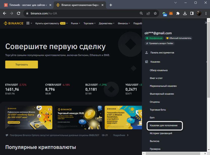Open a new browser tab

(111, 5)
